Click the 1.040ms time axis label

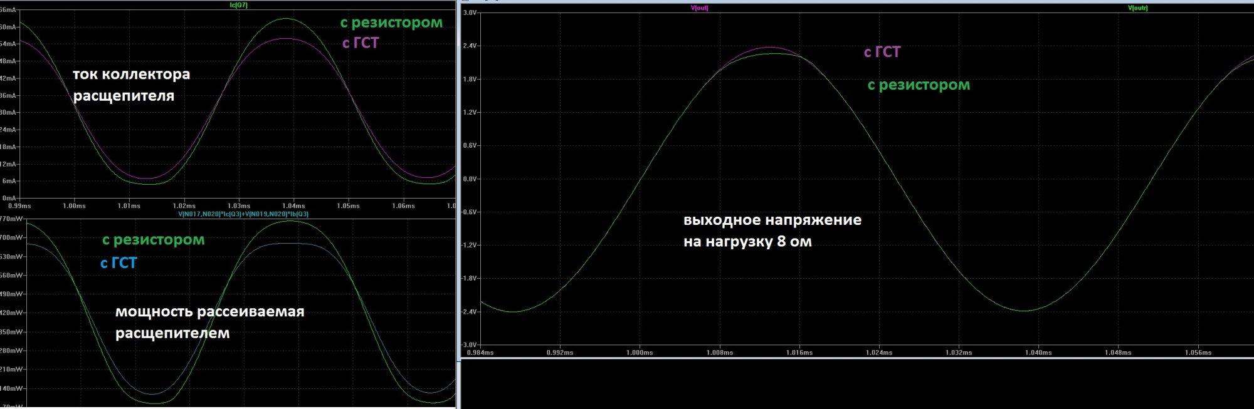[1038, 353]
